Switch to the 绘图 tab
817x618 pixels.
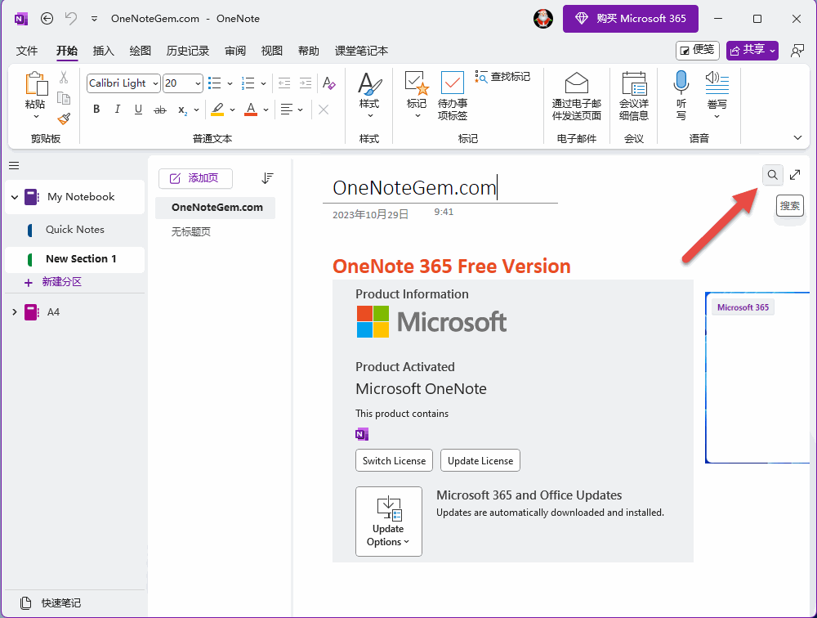point(141,51)
